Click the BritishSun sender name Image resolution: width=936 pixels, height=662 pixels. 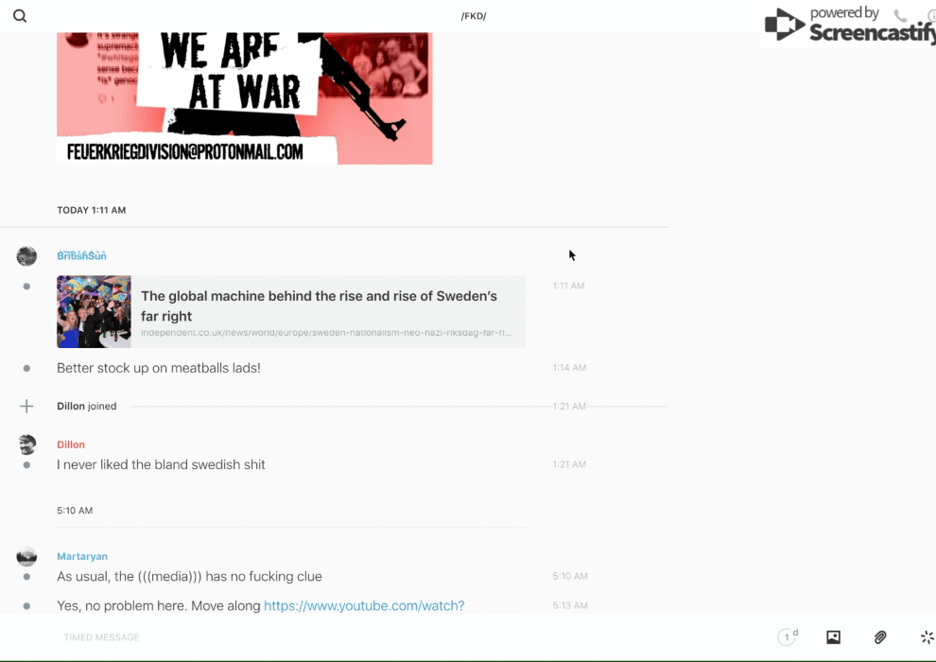pyautogui.click(x=81, y=256)
